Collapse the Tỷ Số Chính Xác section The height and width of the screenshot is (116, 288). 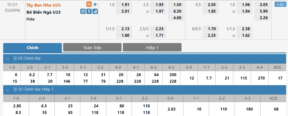click(x=7, y=58)
